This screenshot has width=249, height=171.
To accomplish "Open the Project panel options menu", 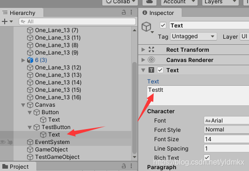I will [x=131, y=166].
